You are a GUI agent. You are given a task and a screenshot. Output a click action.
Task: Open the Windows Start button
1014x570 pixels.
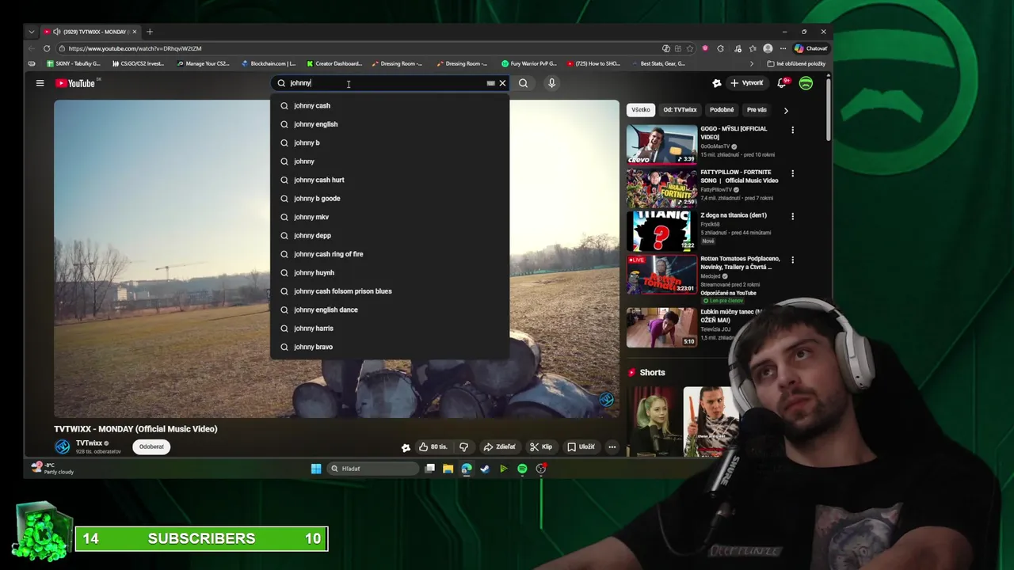(316, 469)
